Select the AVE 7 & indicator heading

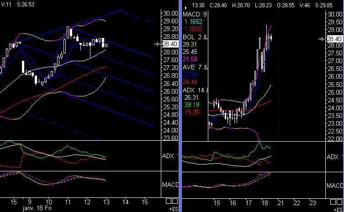tap(195, 67)
